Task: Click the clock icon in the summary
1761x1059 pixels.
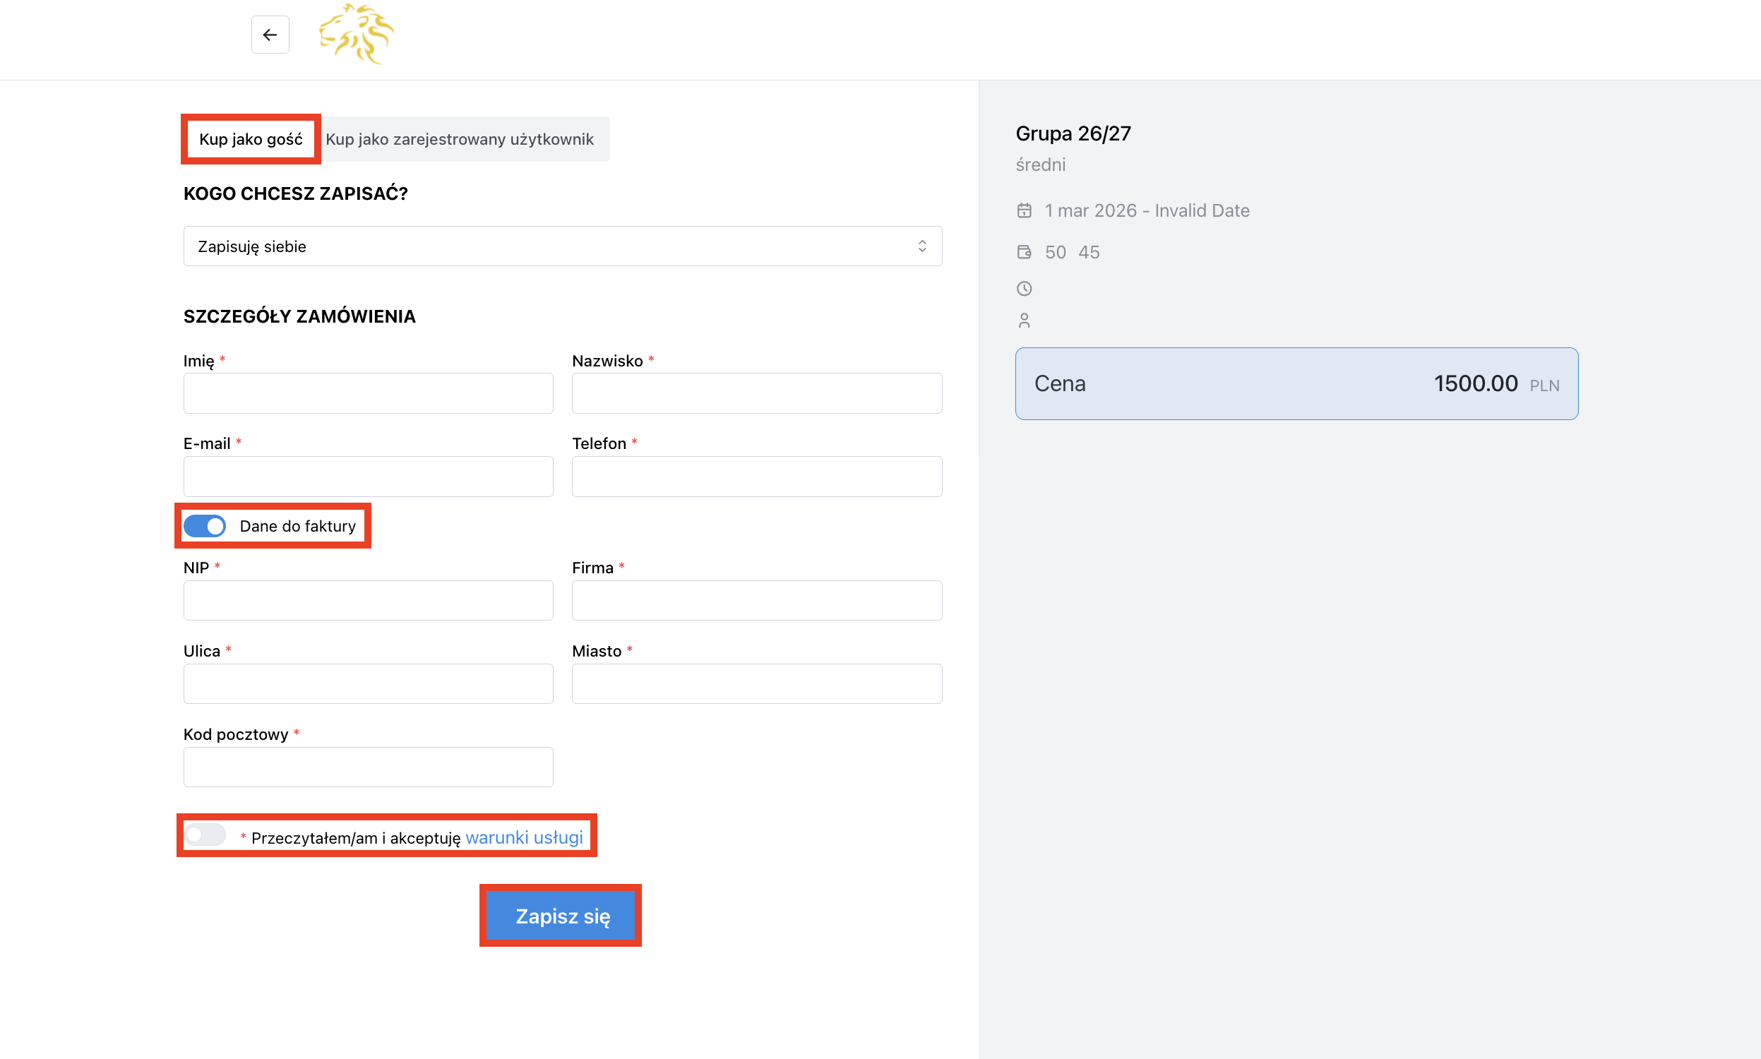Action: 1024,288
